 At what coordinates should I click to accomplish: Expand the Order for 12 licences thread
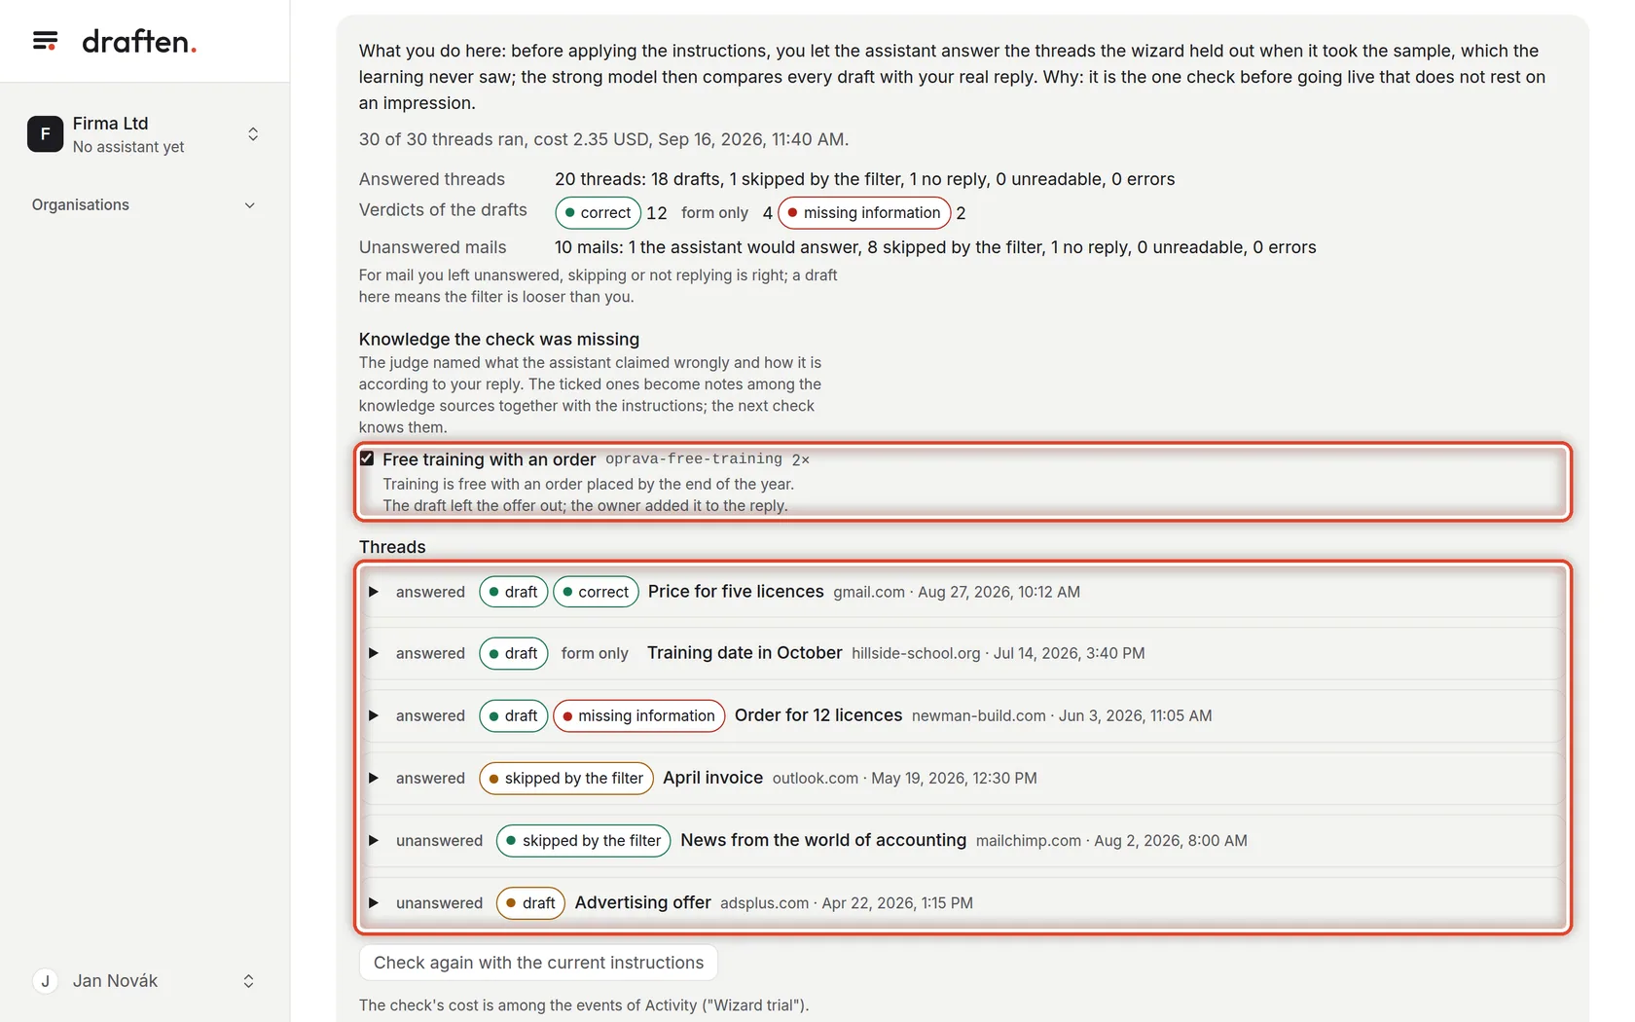(x=374, y=715)
